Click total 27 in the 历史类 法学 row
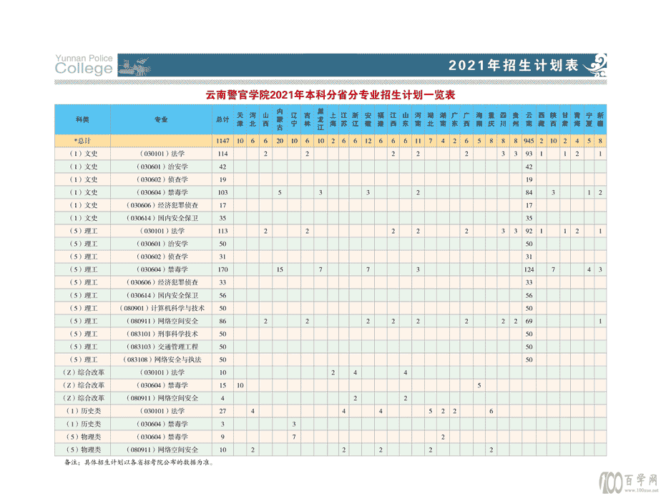 tap(222, 412)
